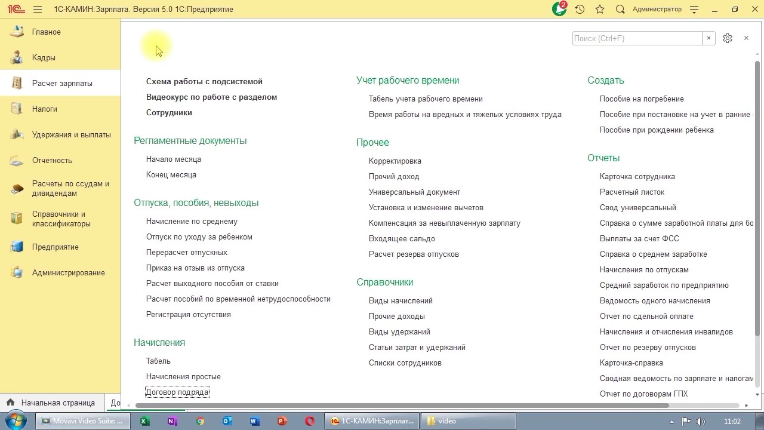Open Расчеты по ссудам и дивидендам icon
Viewport: 764px width, 430px height.
tap(17, 189)
